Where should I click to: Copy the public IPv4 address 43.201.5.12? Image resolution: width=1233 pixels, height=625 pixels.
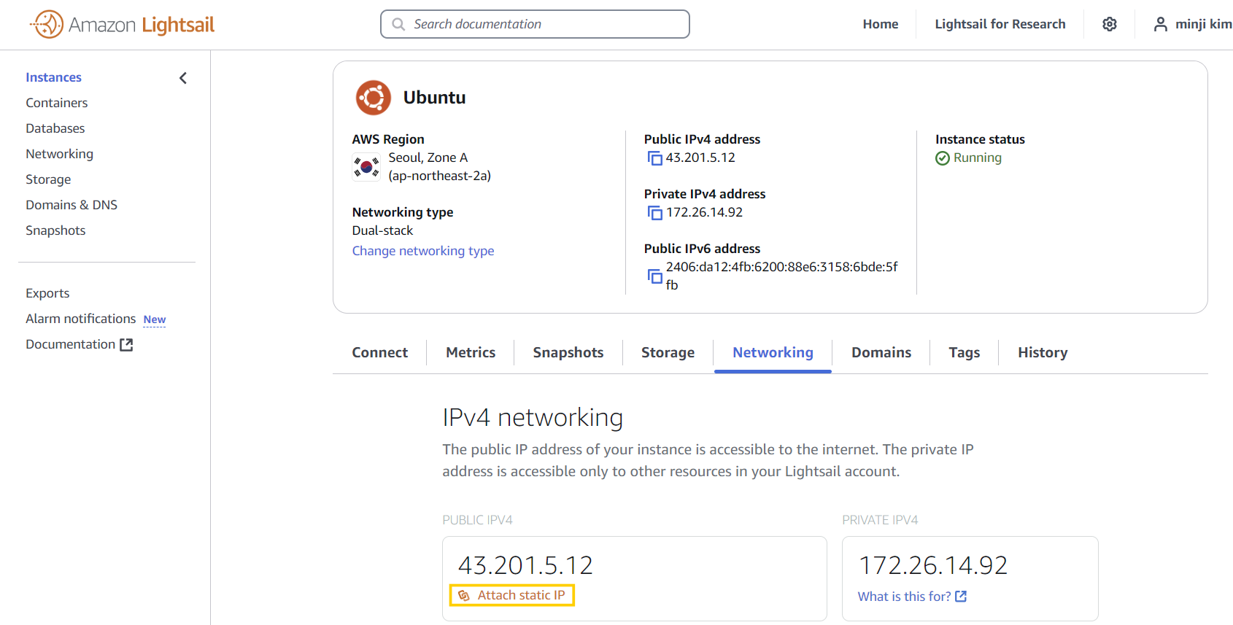pyautogui.click(x=655, y=158)
